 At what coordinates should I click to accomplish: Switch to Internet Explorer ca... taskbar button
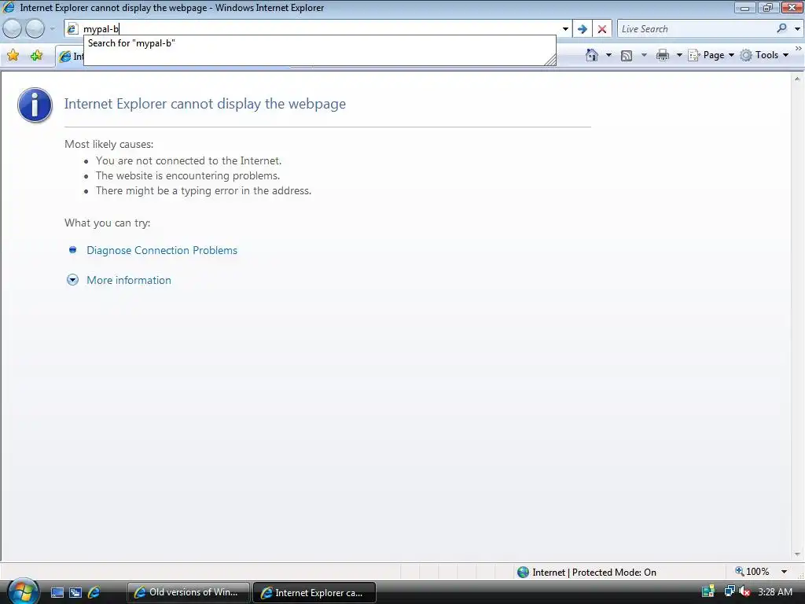point(314,593)
